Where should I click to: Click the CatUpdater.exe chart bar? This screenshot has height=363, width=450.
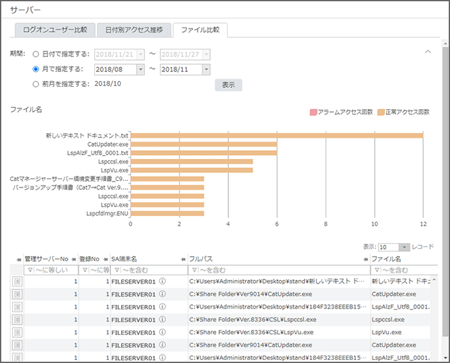[x=204, y=144]
